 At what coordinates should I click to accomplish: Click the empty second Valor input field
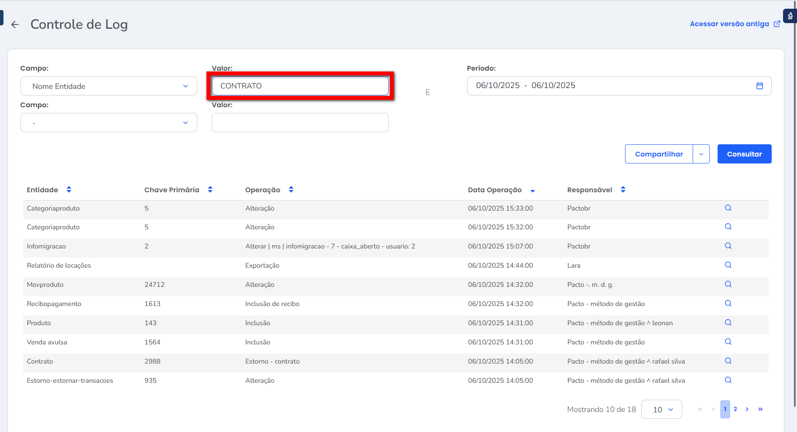coord(300,123)
